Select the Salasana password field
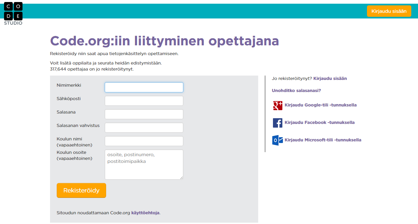The width and height of the screenshot is (418, 224). [x=144, y=114]
